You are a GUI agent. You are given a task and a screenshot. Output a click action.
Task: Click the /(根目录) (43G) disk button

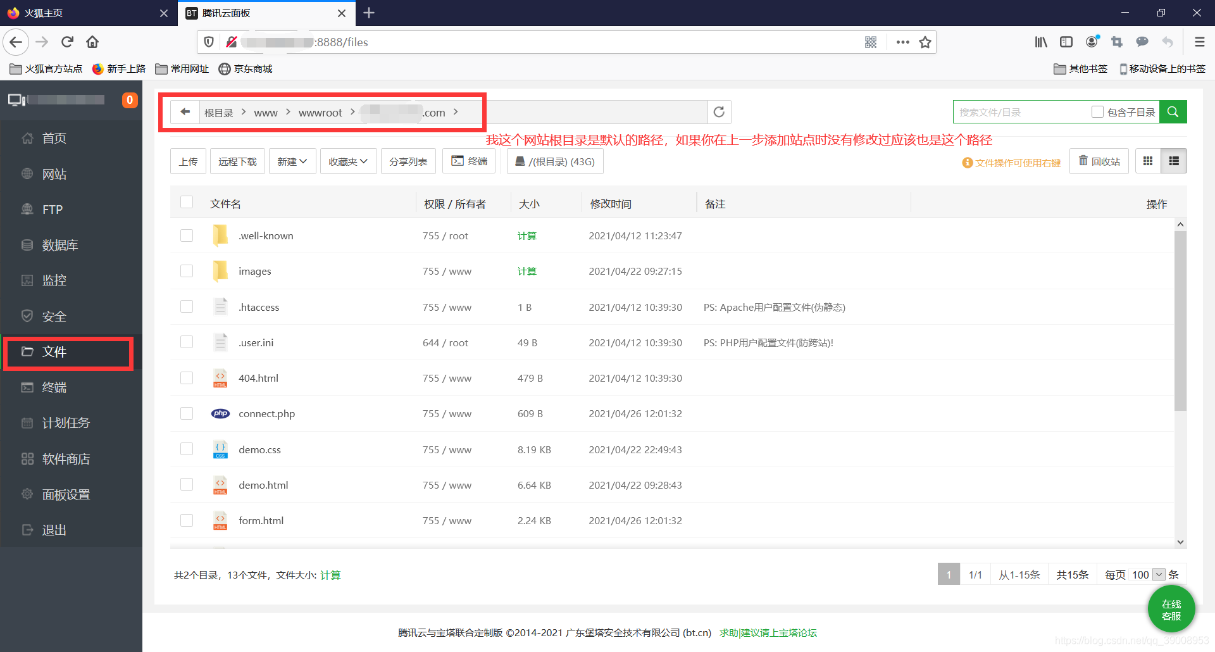pyautogui.click(x=555, y=161)
